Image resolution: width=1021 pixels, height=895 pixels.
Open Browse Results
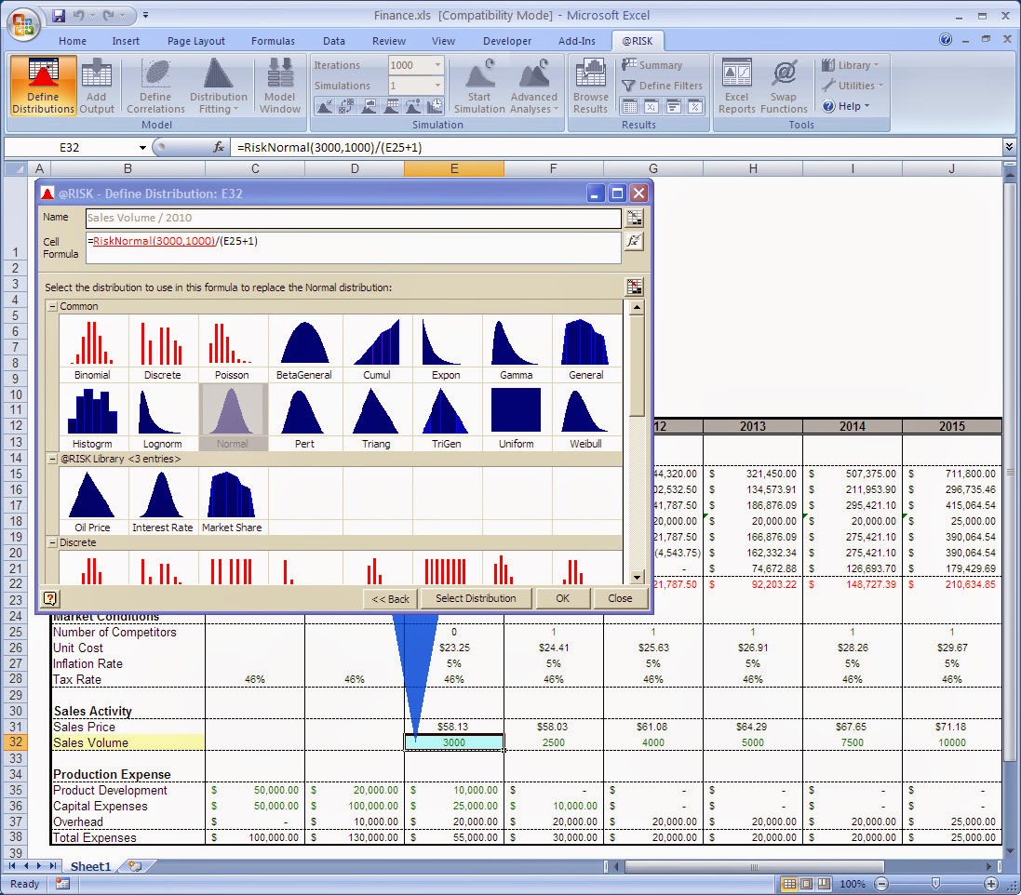pyautogui.click(x=590, y=85)
